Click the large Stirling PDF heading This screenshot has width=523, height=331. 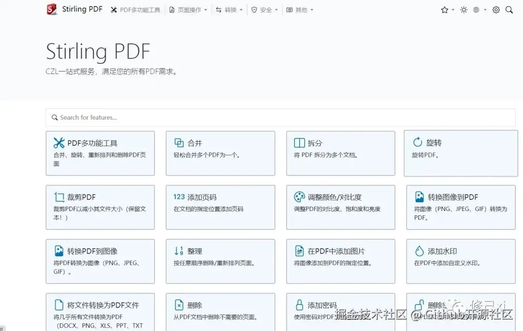98,52
